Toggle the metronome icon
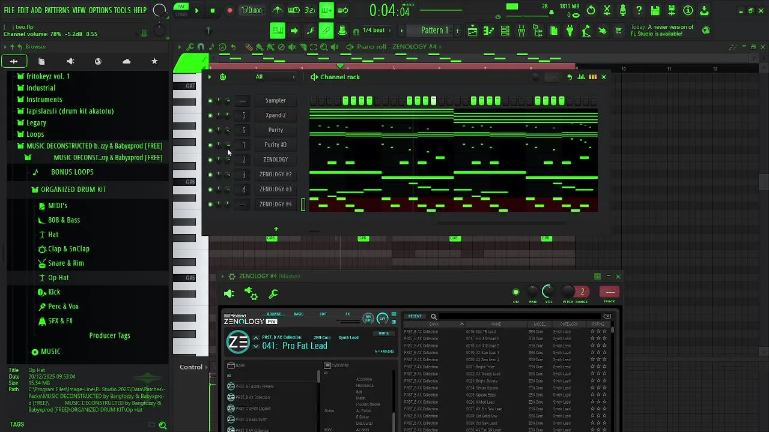 tap(278, 10)
